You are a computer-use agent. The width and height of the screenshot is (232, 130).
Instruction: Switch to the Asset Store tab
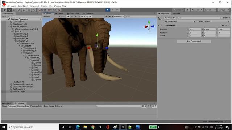[x=73, y=14]
